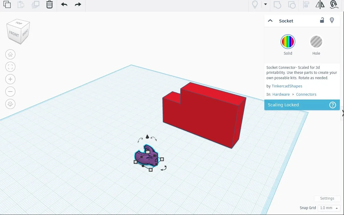Open the TinkercadShapes author link
Viewport: 344px width, 215px height.
[x=287, y=86]
